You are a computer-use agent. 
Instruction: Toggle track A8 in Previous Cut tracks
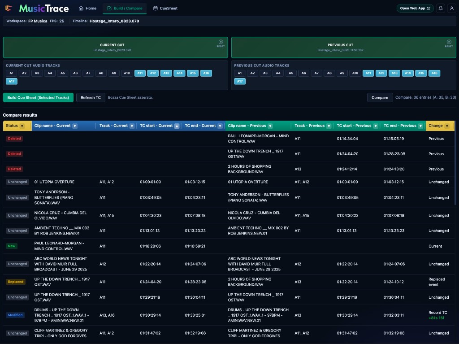(x=329, y=73)
